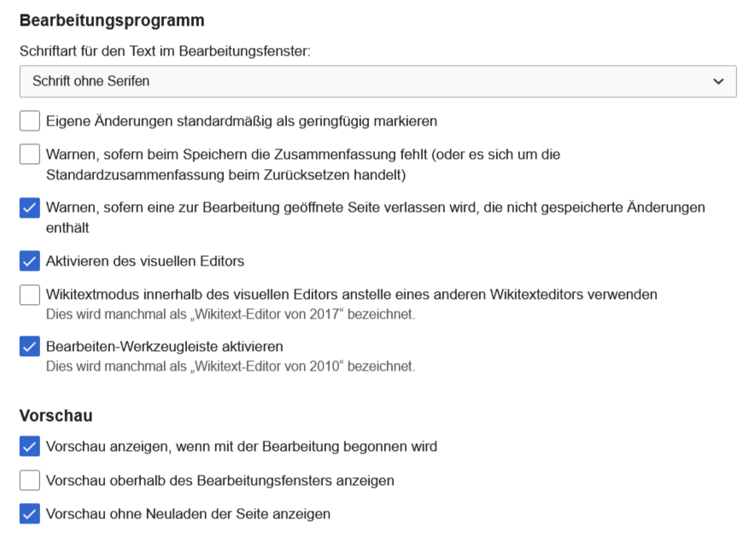The height and width of the screenshot is (538, 755).
Task: Click the 'Schriftart für den Text im Bearbeitungsfenster' label
Action: [165, 51]
